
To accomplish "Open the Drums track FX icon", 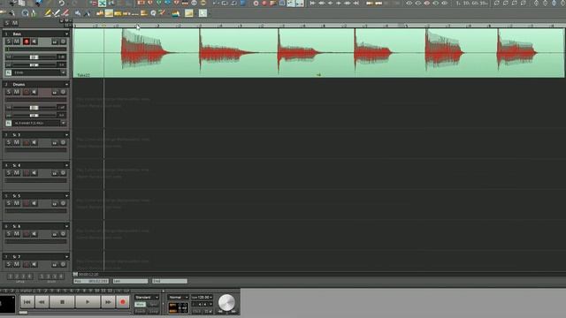I will 8,123.
